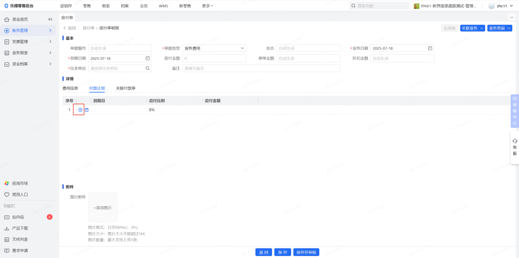Viewport: 519px width, 258px height.
Task: Open 客服 customer service widget
Action: tap(514, 147)
